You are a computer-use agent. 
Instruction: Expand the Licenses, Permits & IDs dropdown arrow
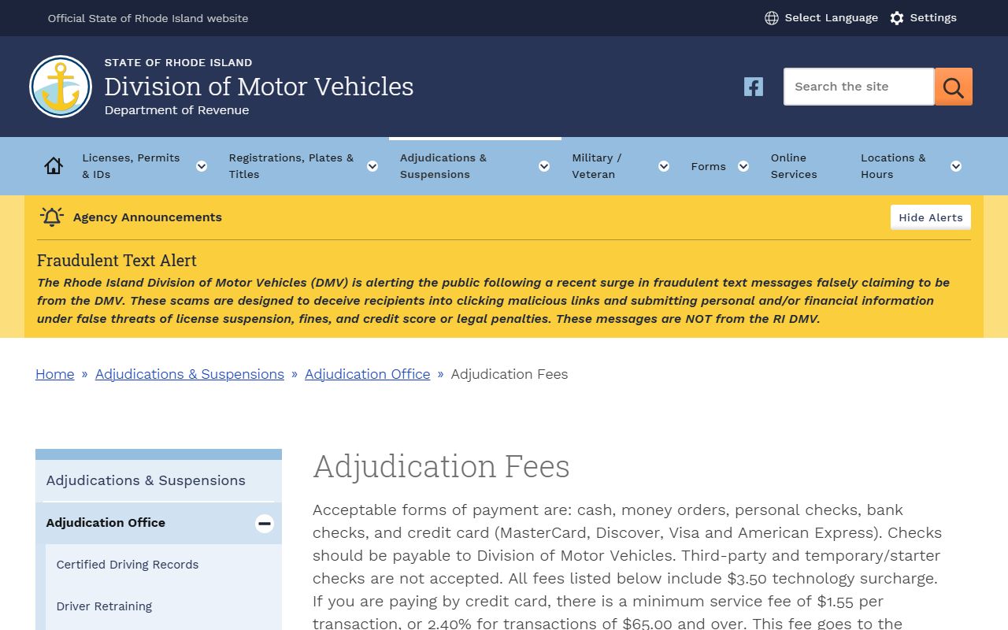(x=202, y=166)
